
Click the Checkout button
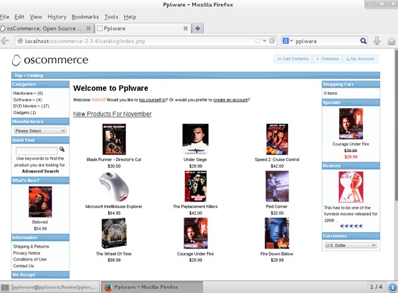[x=328, y=59]
